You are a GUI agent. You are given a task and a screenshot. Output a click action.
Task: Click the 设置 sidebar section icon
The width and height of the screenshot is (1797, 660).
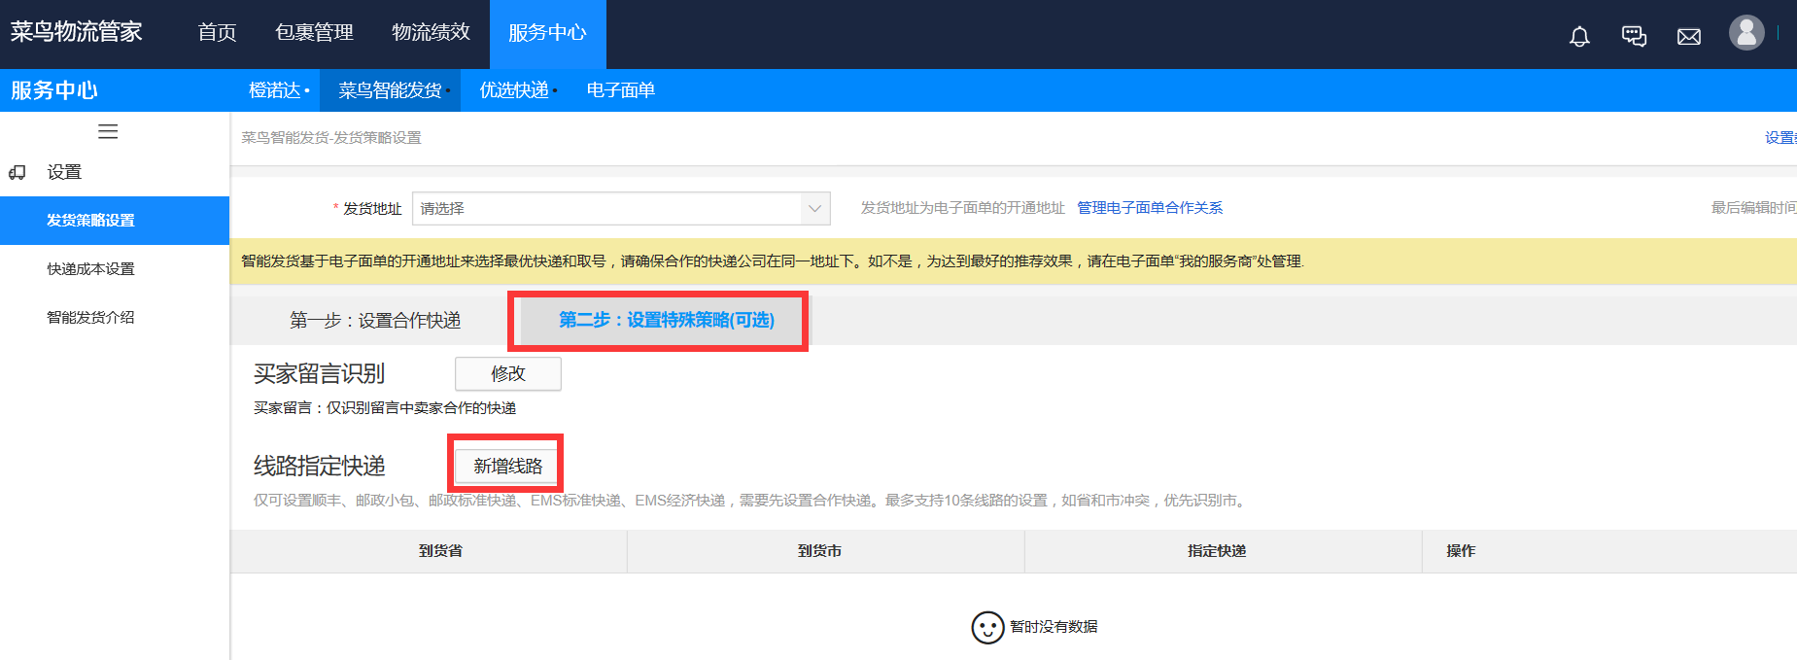coord(17,173)
